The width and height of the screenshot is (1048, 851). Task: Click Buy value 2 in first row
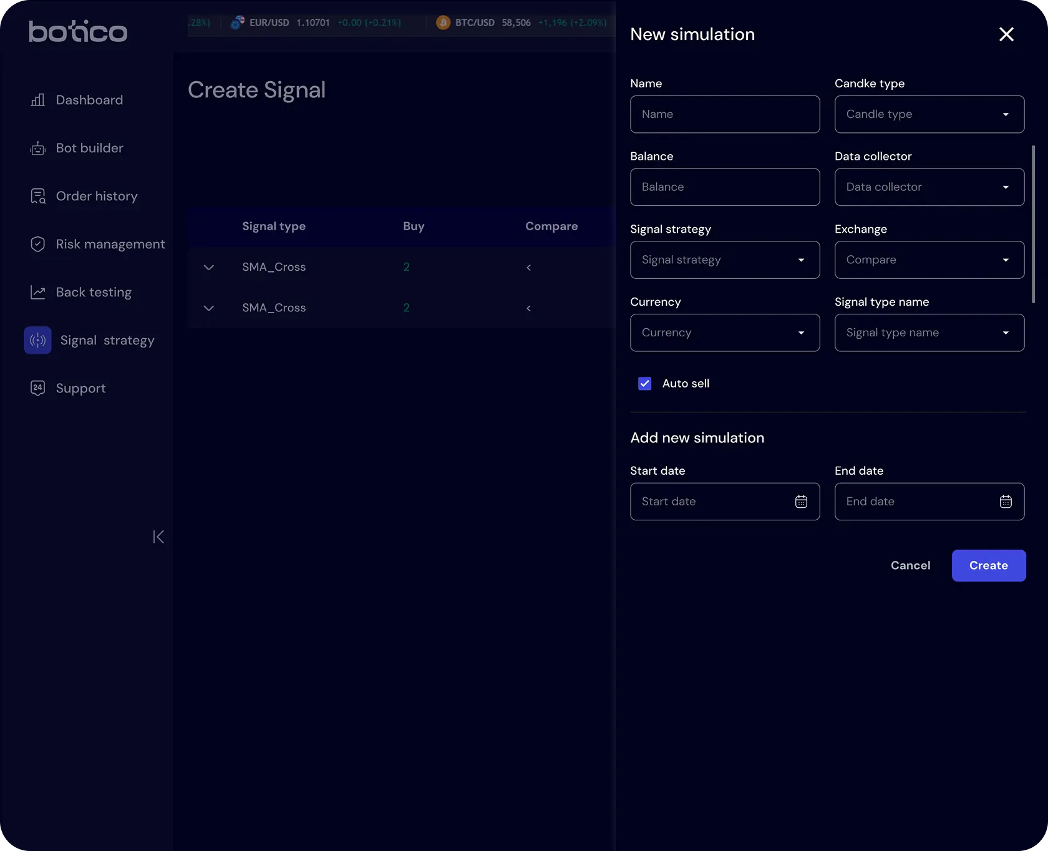point(407,267)
